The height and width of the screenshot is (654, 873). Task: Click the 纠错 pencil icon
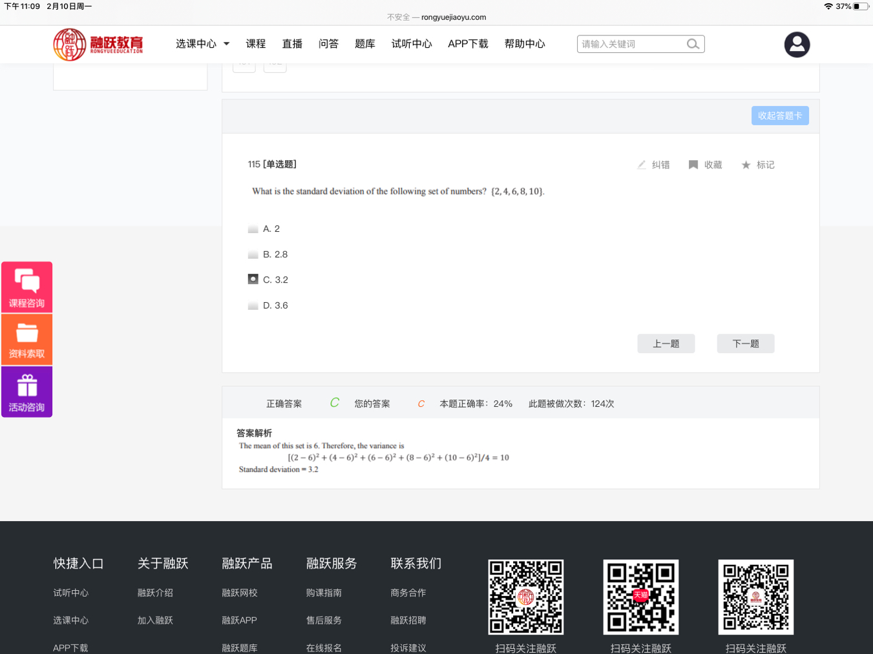642,165
